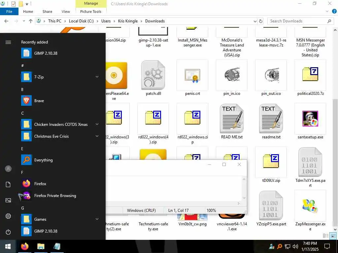The width and height of the screenshot is (338, 253).
Task: Click the Power icon in Start
Action: (x=8, y=232)
